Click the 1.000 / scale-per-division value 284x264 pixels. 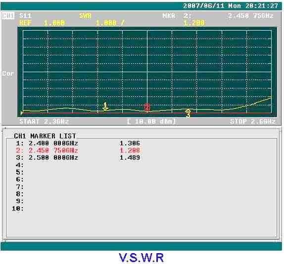(110, 23)
